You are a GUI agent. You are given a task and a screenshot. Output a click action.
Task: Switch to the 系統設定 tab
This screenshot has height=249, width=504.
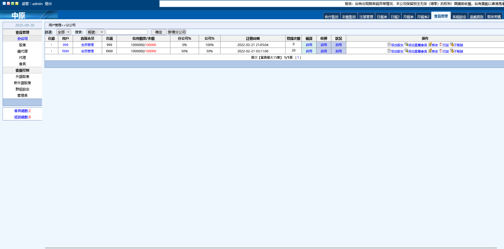pyautogui.click(x=459, y=17)
